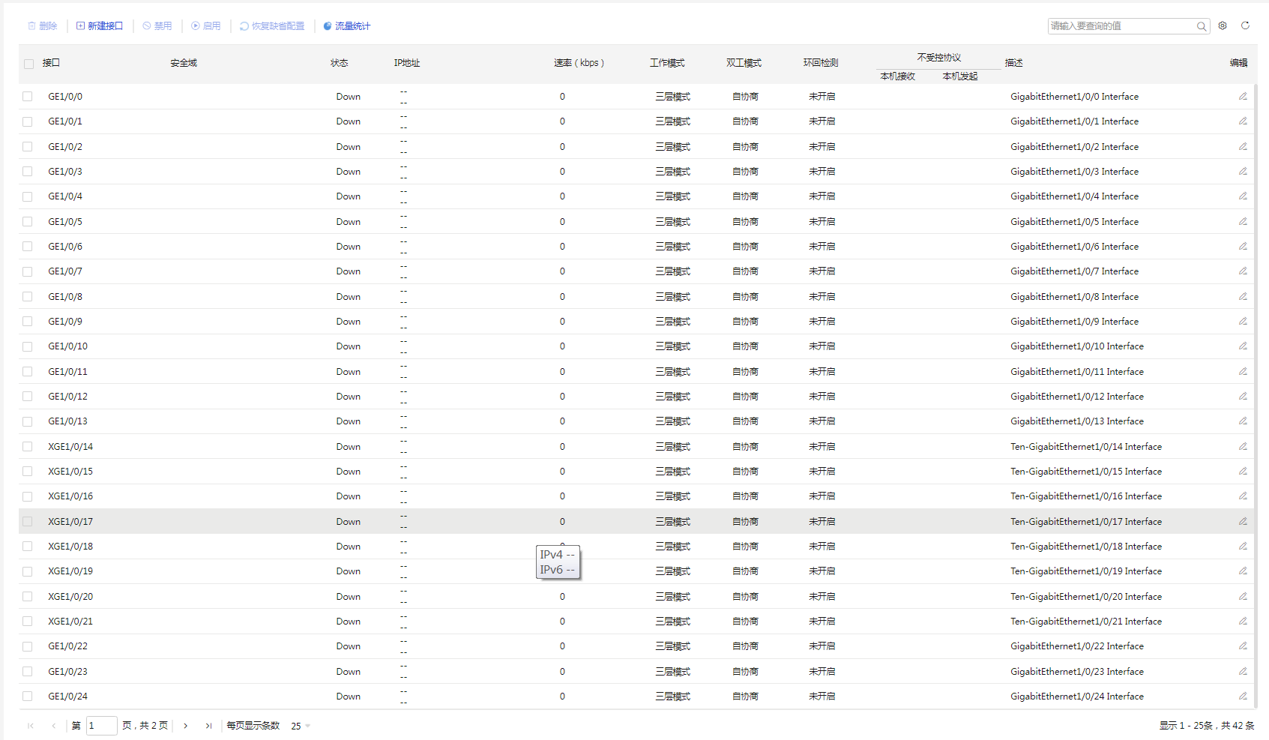Select the XGE1/0/20 row checkbox

28,596
